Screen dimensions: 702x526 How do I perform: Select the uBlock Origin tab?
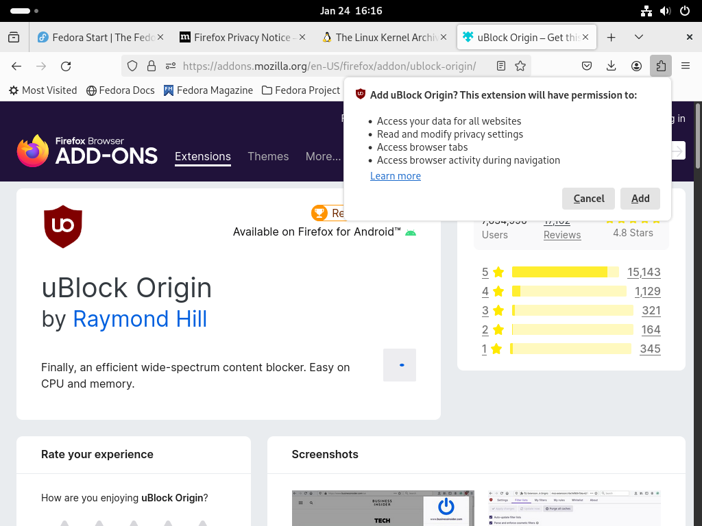tap(526, 37)
